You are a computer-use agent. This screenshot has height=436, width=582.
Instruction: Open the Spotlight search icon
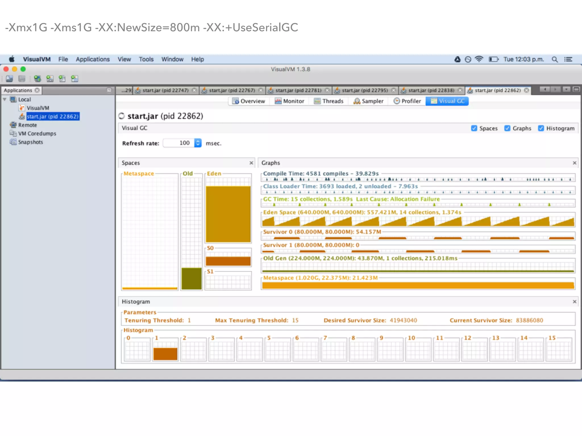554,59
